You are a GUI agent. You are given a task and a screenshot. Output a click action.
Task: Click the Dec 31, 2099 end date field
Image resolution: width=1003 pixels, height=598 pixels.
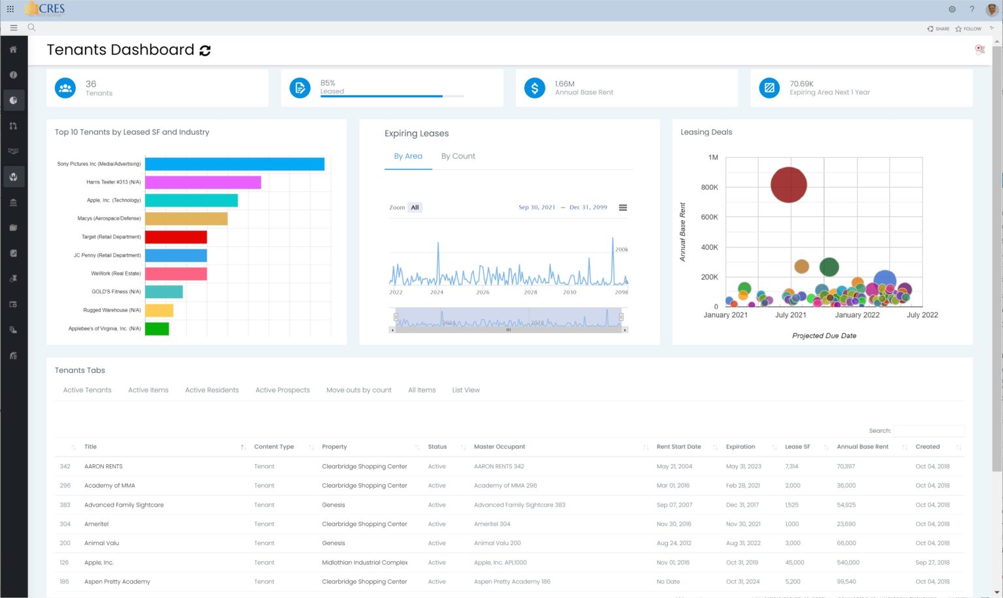pos(588,208)
